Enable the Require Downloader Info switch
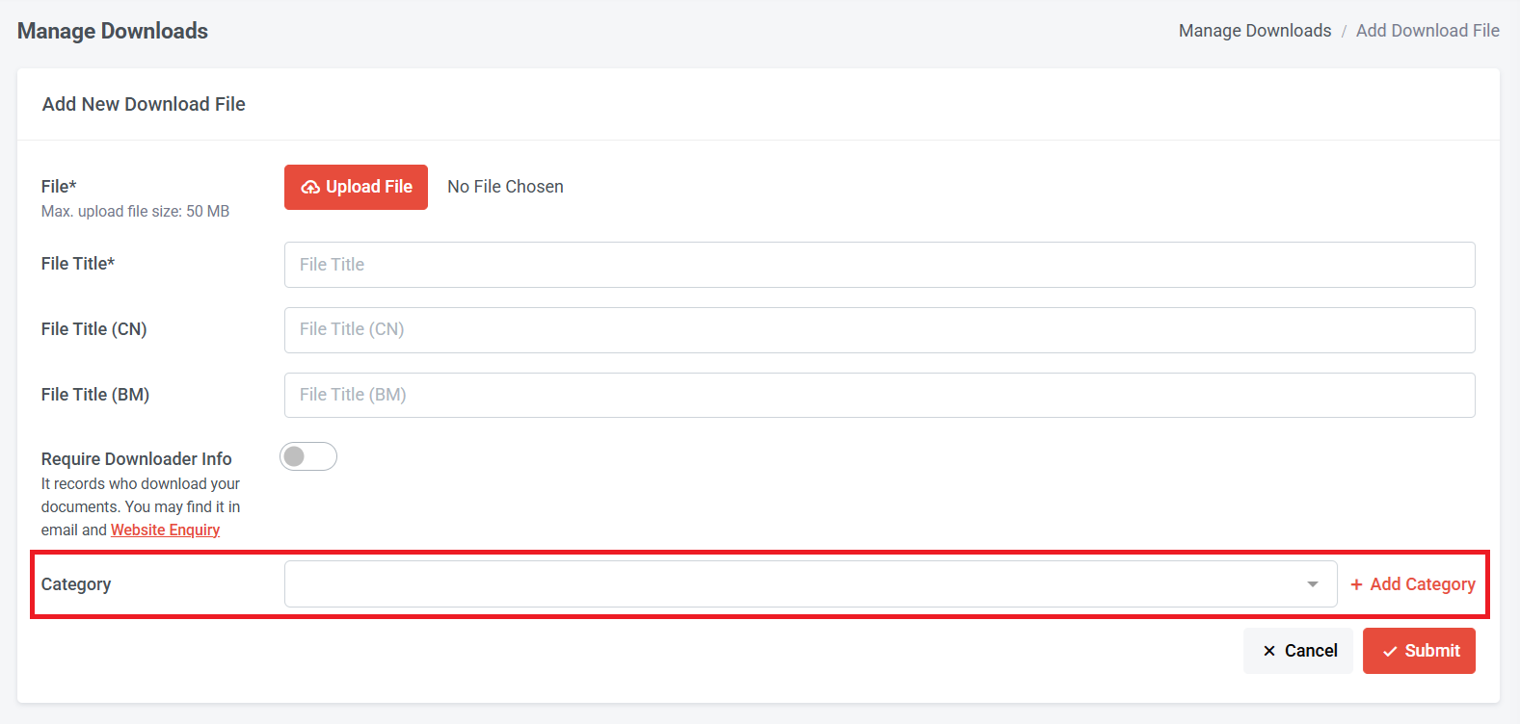The image size is (1520, 724). coord(308,456)
